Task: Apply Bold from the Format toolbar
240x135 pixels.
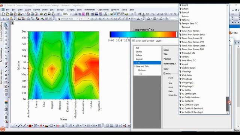Action: [x=92, y=19]
